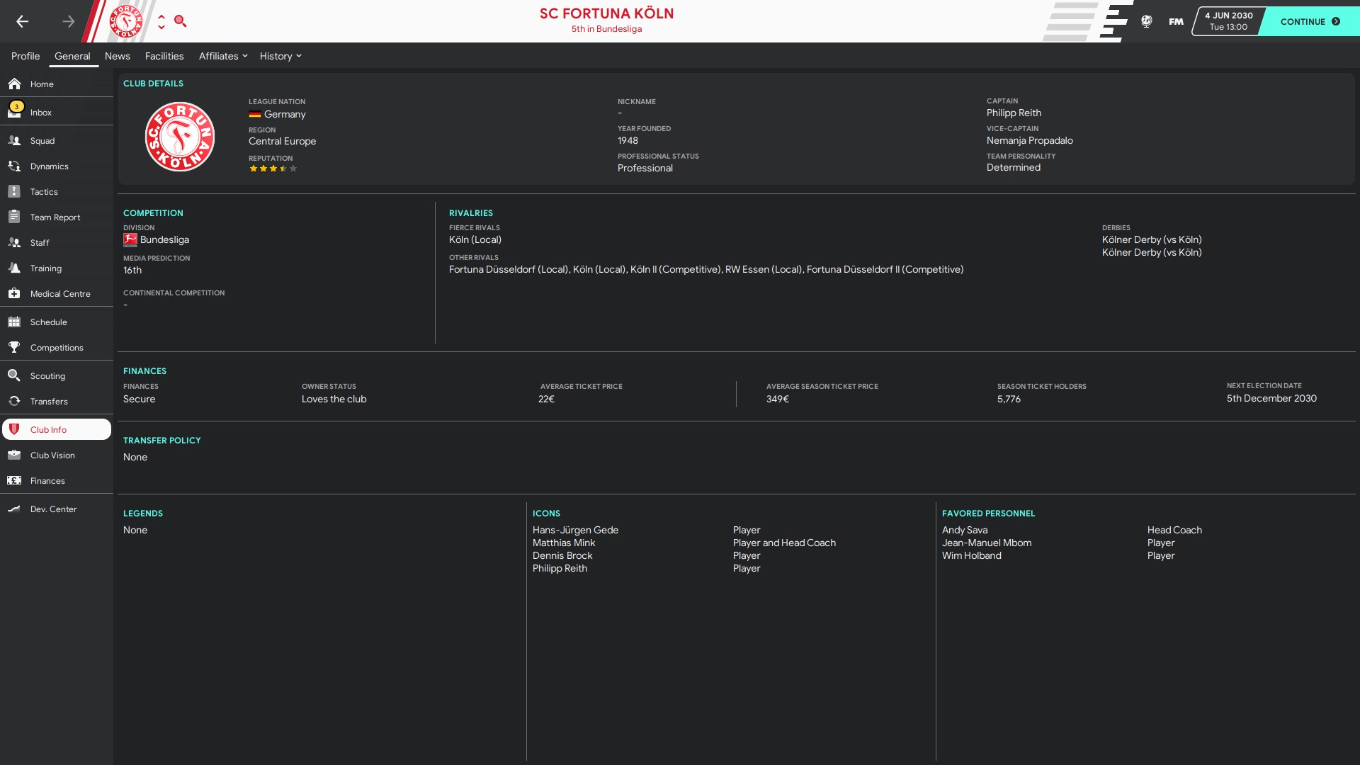The width and height of the screenshot is (1360, 765).
Task: Expand the History dropdown tab
Action: point(280,56)
